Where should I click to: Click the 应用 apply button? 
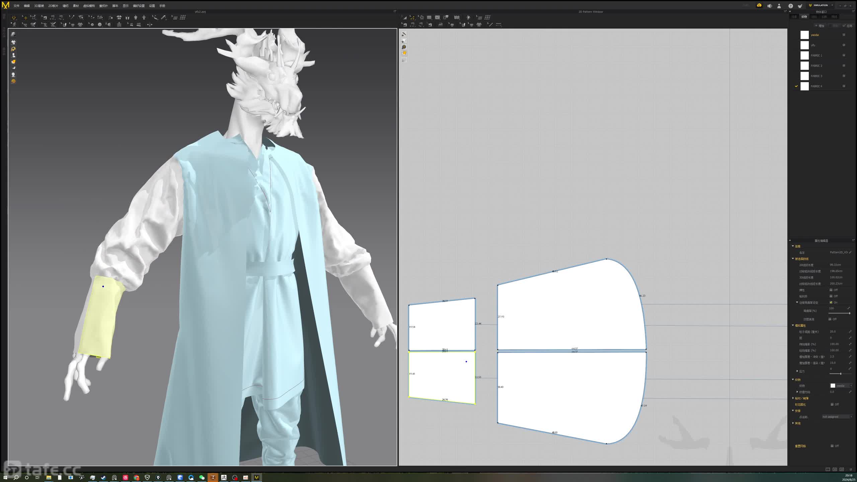pyautogui.click(x=848, y=26)
